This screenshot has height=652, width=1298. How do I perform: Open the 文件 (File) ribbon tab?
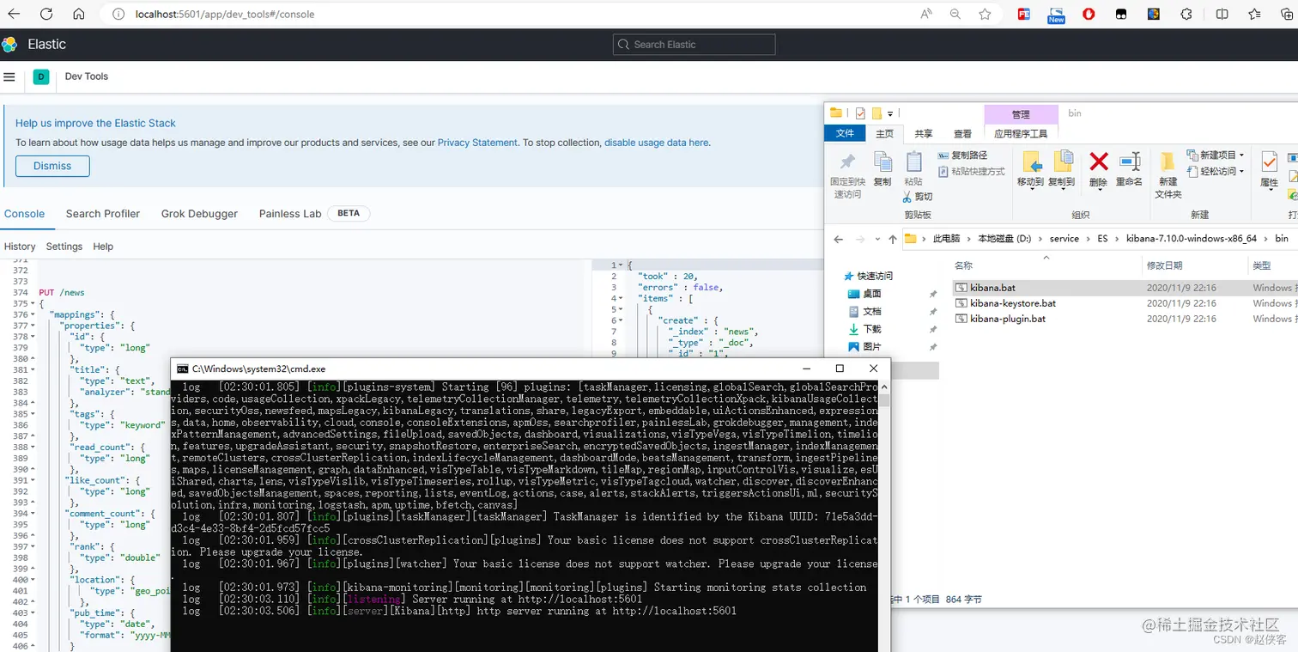click(845, 133)
